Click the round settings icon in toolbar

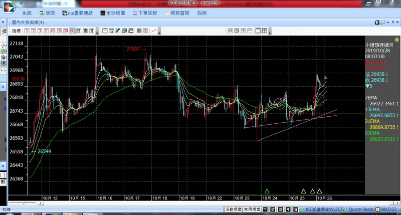point(139,31)
